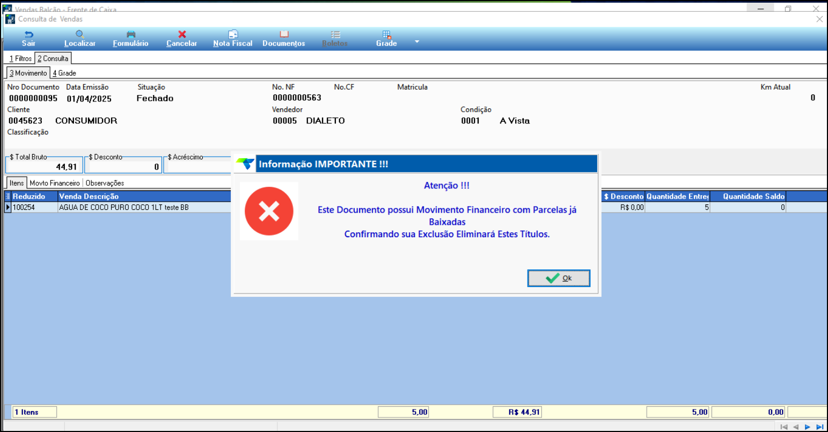Screen dimensions: 828x432
Task: Click the Venda Descrição column header
Action: point(145,196)
